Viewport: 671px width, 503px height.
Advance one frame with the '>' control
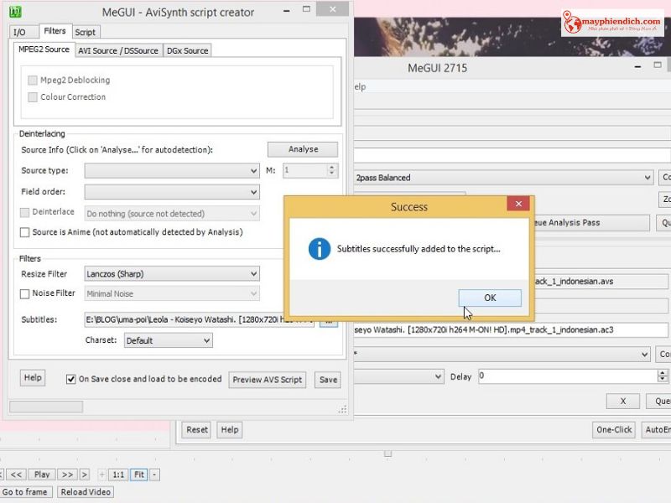click(x=84, y=474)
